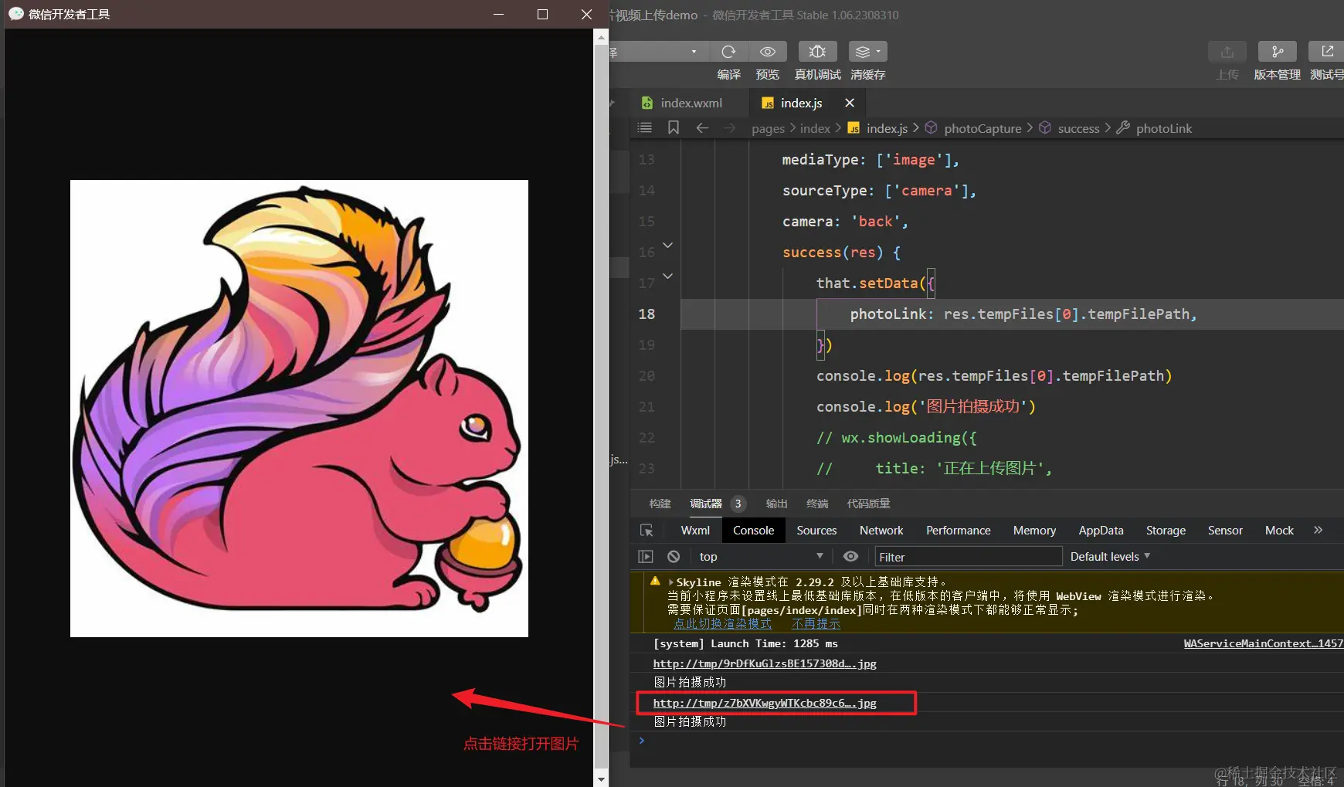
Task: Maximize the preview image window
Action: [542, 15]
